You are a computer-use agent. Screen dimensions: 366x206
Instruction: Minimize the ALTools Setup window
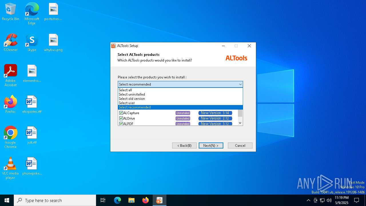pyautogui.click(x=223, y=46)
